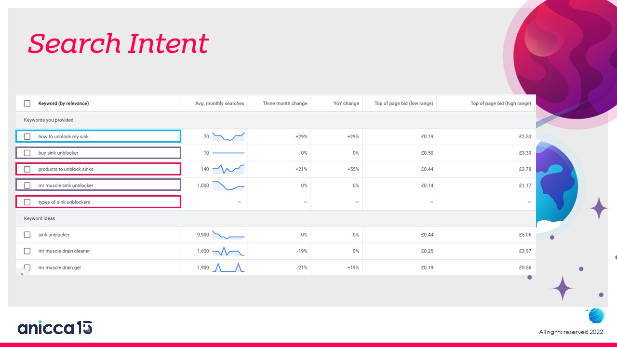This screenshot has height=347, width=617.
Task: Check the 'types of sink unblockers' checkbox
Action: (x=27, y=202)
